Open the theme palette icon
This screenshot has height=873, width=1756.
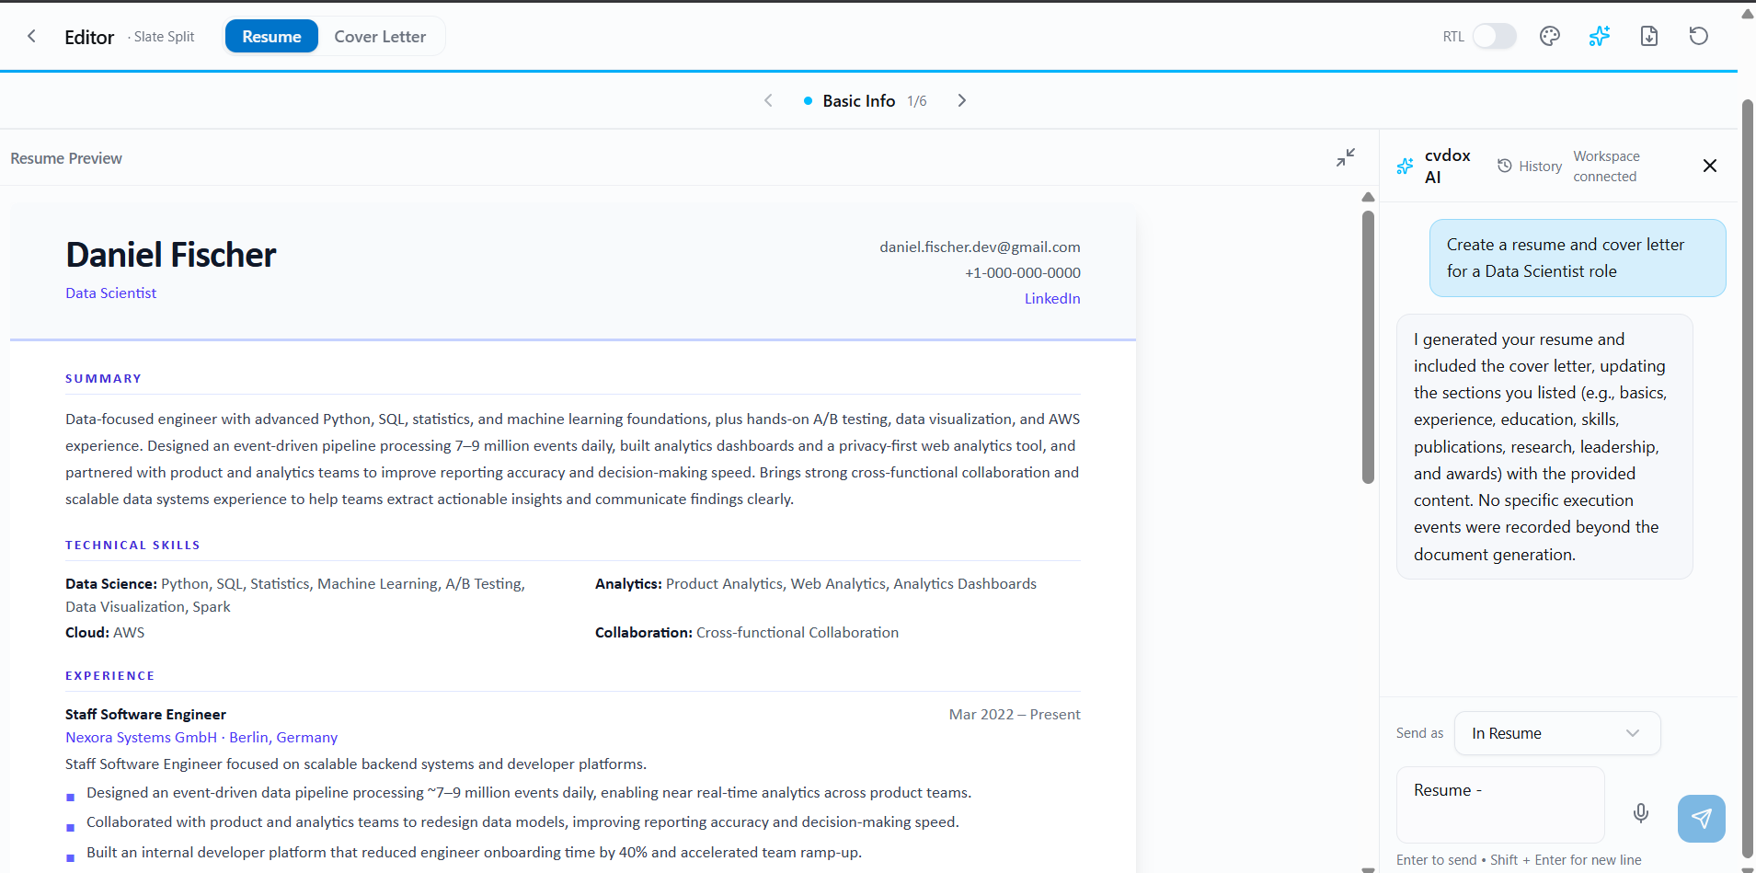(1550, 36)
